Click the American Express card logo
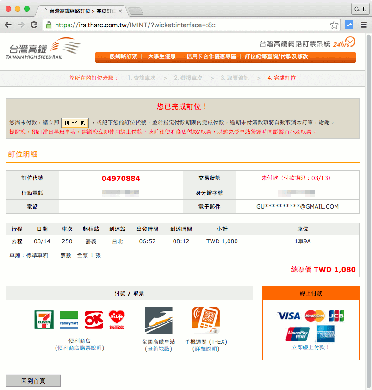The width and height of the screenshot is (372, 390). (325, 334)
